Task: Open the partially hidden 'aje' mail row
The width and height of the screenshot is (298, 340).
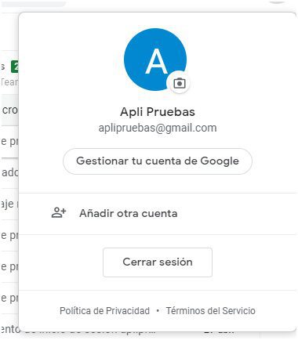Action: pyautogui.click(x=9, y=204)
